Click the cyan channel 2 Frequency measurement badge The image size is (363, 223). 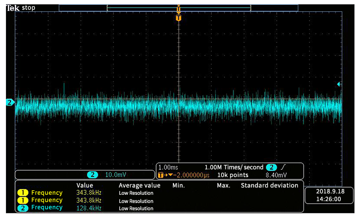click(x=23, y=208)
